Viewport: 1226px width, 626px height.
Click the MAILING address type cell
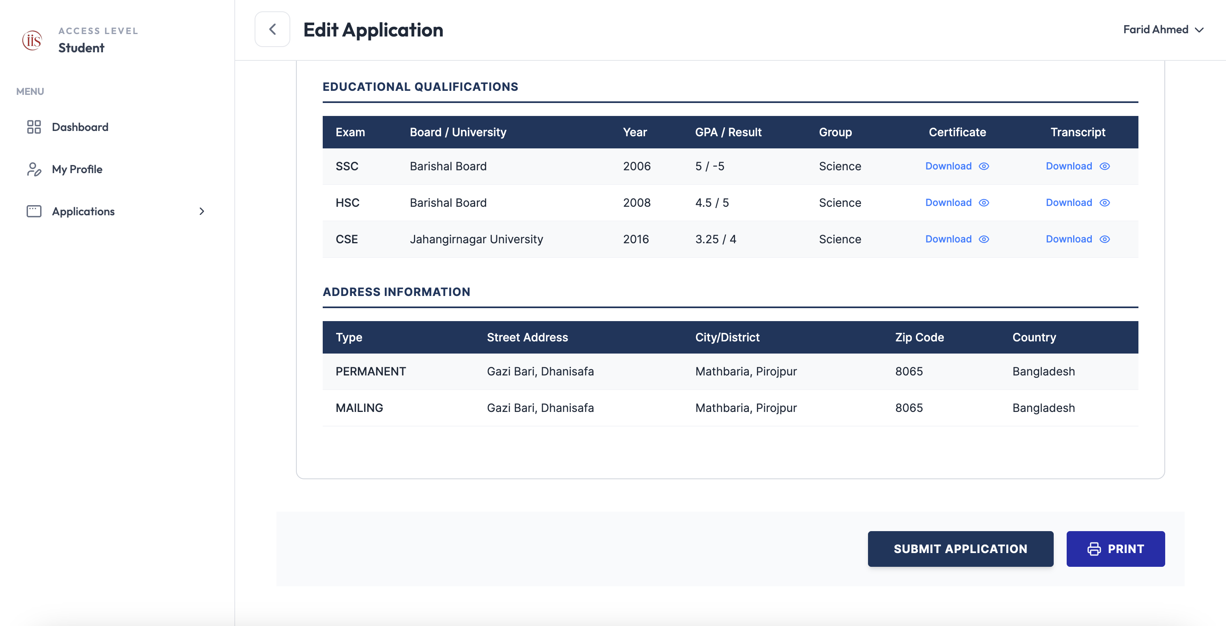[359, 408]
